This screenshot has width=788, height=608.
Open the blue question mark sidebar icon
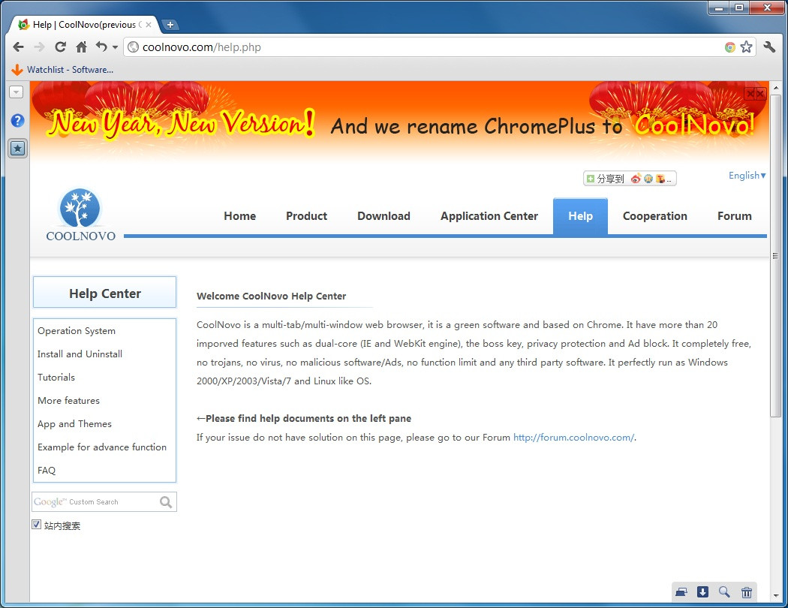point(17,121)
